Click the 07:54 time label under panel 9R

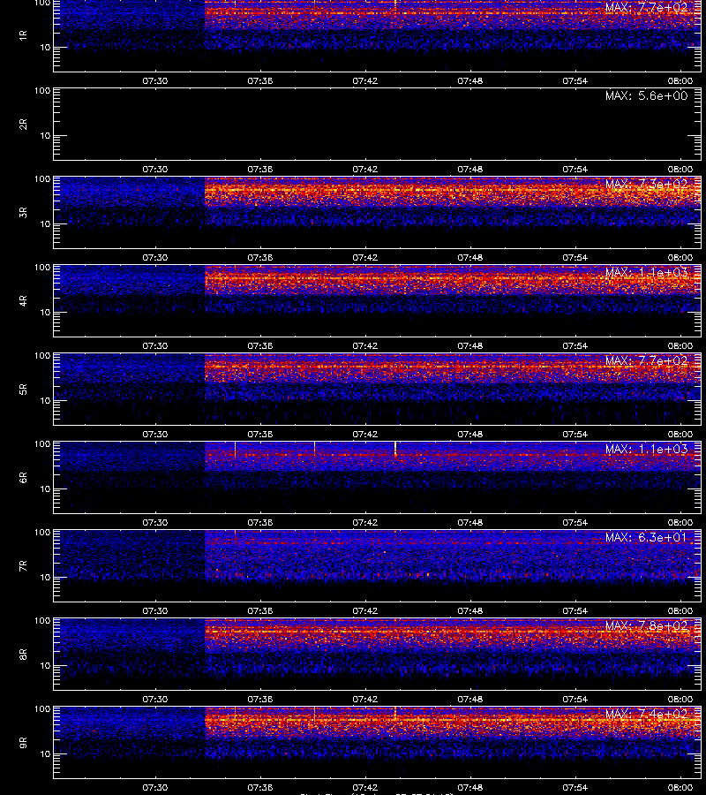coord(575,787)
